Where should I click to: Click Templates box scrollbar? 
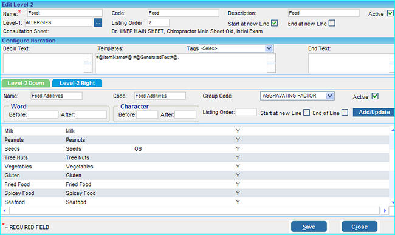coord(271,63)
